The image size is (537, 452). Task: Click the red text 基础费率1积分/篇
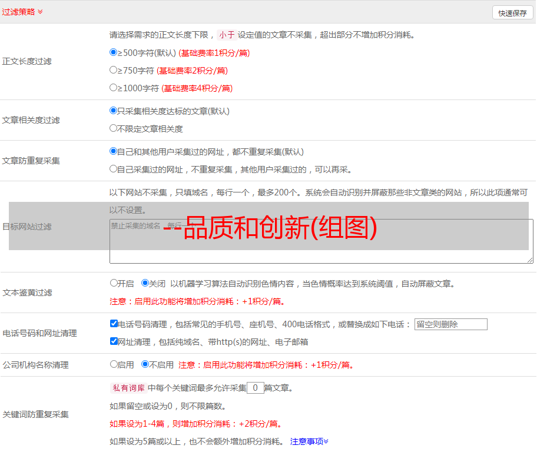pos(214,53)
